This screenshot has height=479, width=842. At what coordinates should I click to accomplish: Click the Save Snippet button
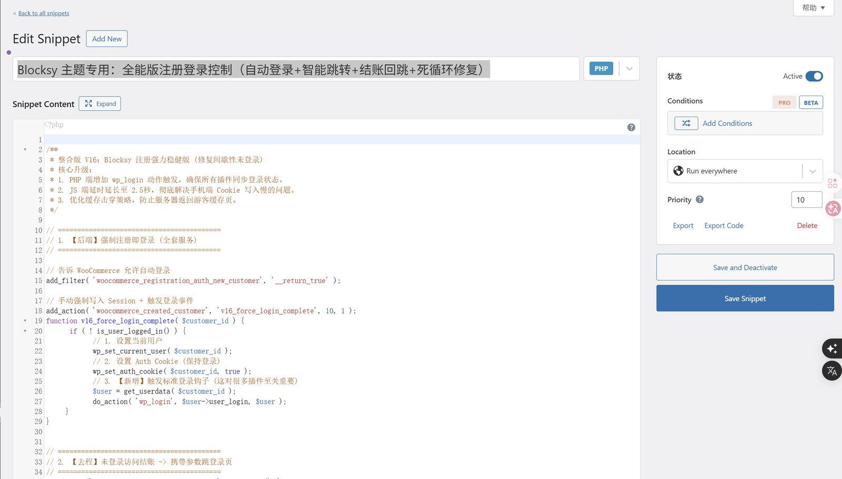click(x=745, y=298)
